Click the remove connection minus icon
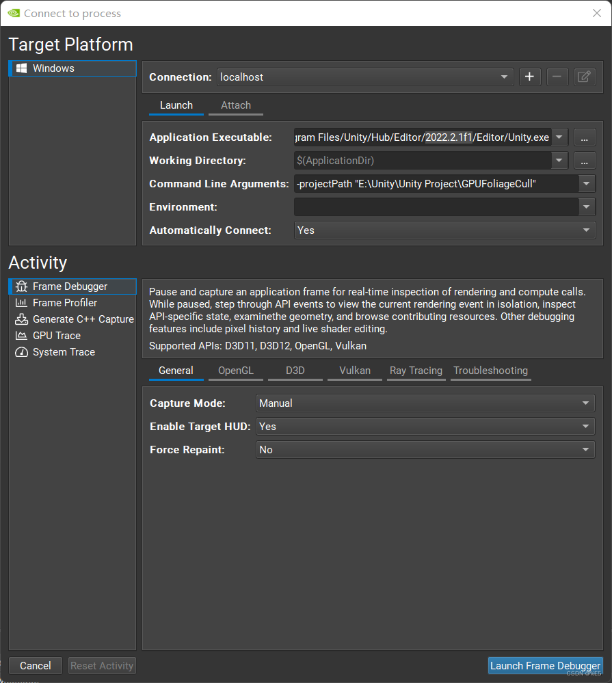 click(x=557, y=77)
